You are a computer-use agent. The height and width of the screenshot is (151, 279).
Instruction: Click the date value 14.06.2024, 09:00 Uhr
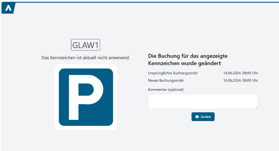(x=241, y=73)
